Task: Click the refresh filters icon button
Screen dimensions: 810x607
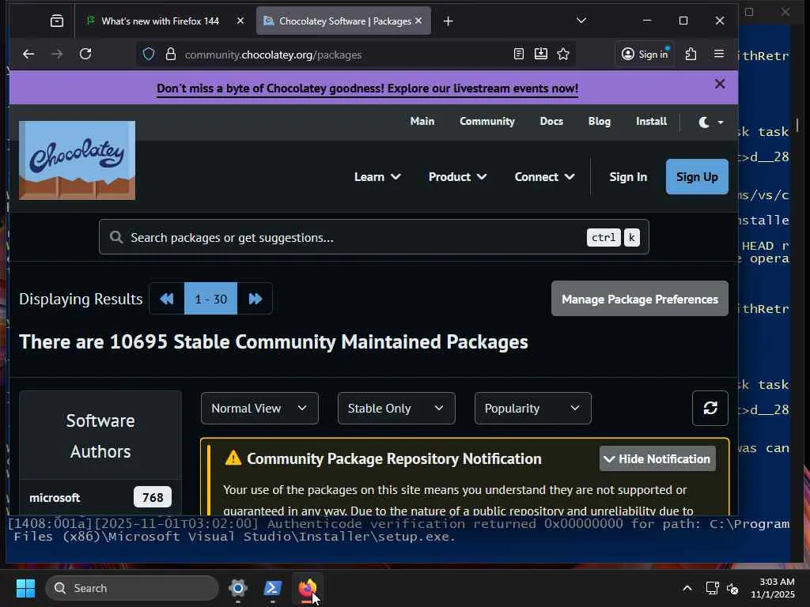Action: click(x=710, y=409)
